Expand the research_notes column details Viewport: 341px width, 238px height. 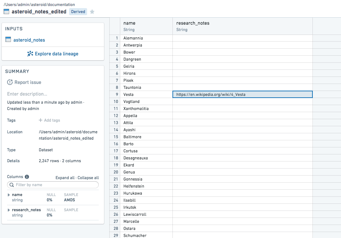click(9, 210)
